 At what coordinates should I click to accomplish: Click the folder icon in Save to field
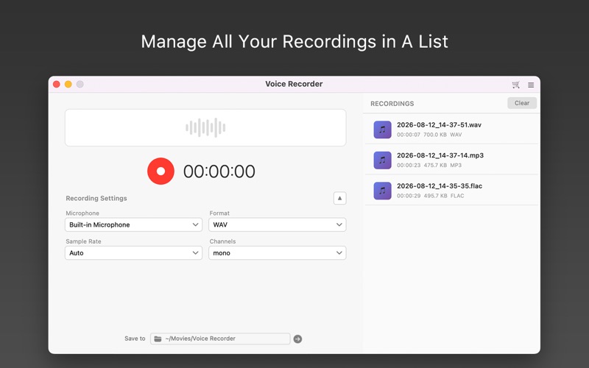point(158,339)
